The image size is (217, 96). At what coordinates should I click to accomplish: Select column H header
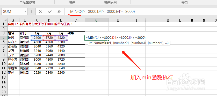(x=118, y=20)
